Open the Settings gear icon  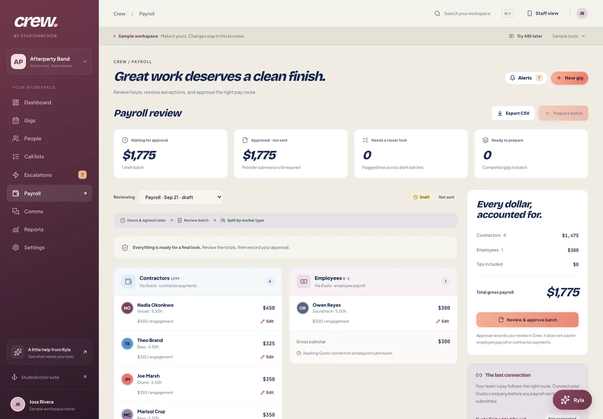point(16,248)
